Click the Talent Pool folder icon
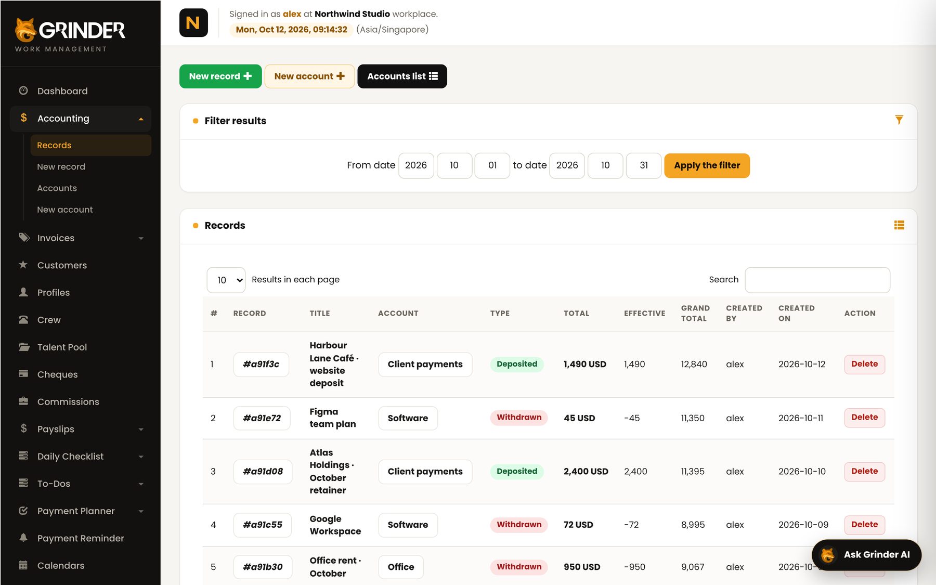Screen dimensions: 936x585 [24, 347]
